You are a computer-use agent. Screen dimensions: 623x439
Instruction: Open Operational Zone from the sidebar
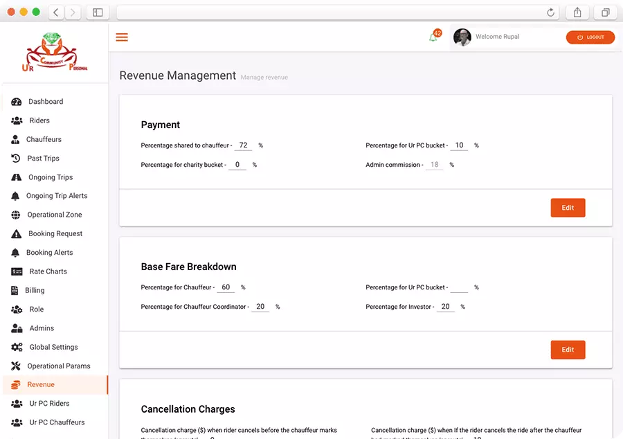click(55, 215)
